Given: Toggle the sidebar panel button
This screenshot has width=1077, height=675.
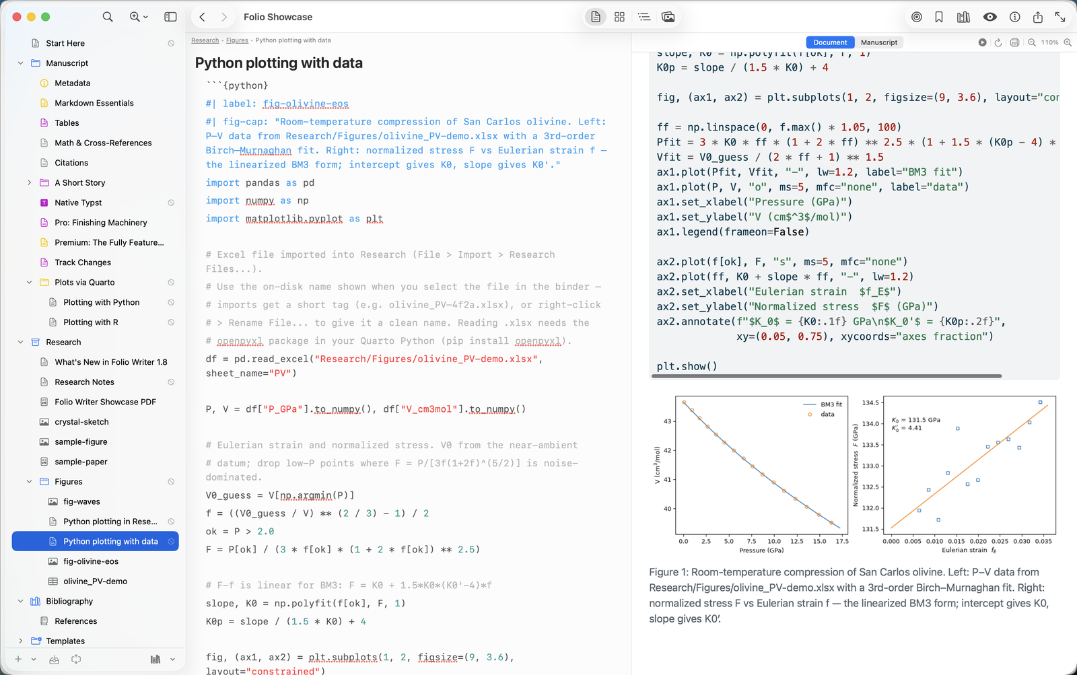Looking at the screenshot, I should click(171, 17).
